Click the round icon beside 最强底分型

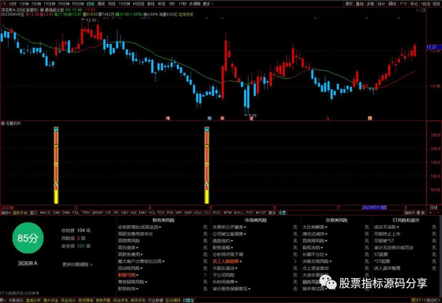42,10
